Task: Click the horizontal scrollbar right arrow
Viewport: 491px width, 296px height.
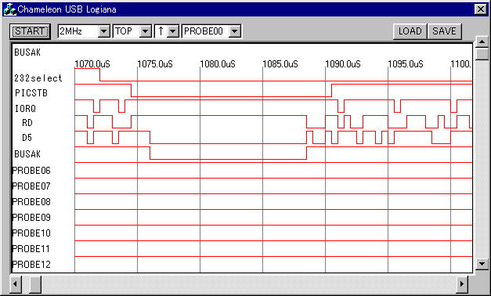Action: pos(462,284)
